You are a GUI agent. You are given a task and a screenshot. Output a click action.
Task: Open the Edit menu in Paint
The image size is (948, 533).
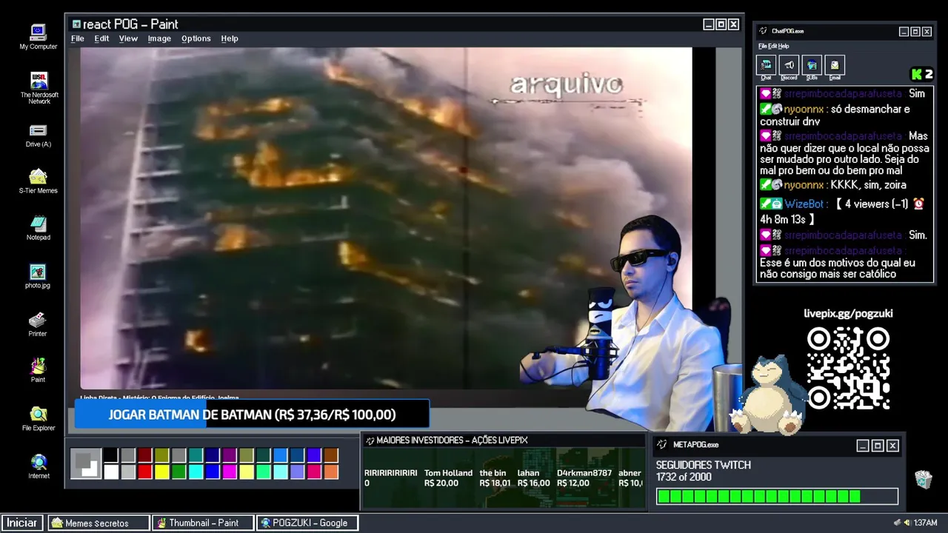[x=101, y=38]
